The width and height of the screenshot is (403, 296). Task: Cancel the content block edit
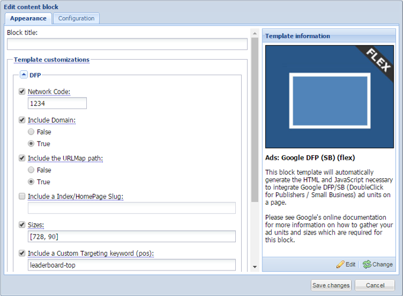click(375, 285)
